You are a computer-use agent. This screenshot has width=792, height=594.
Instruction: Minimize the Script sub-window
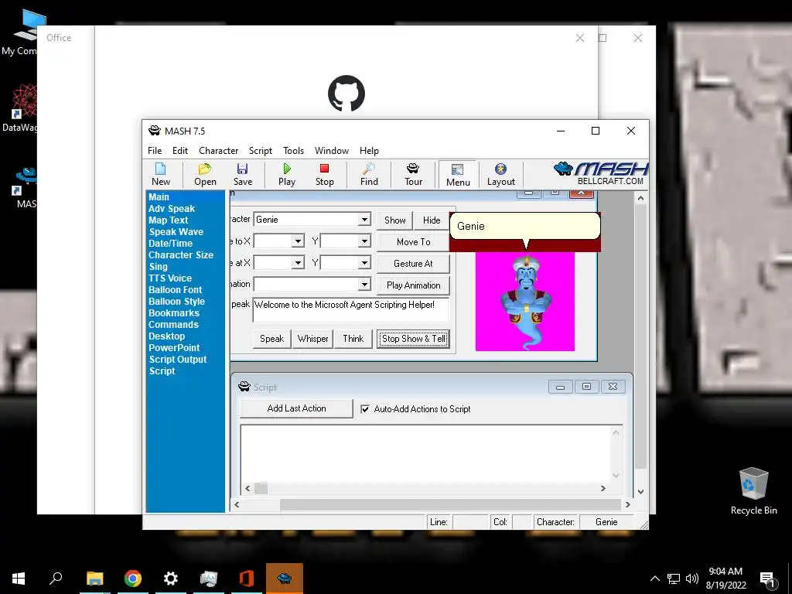tap(560, 387)
